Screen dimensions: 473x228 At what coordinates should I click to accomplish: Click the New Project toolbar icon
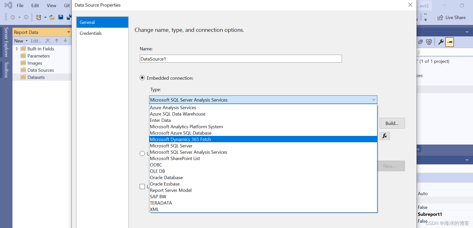click(38, 17)
